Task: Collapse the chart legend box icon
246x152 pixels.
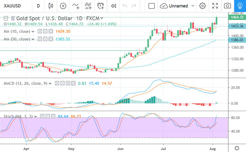Action: coord(6,18)
